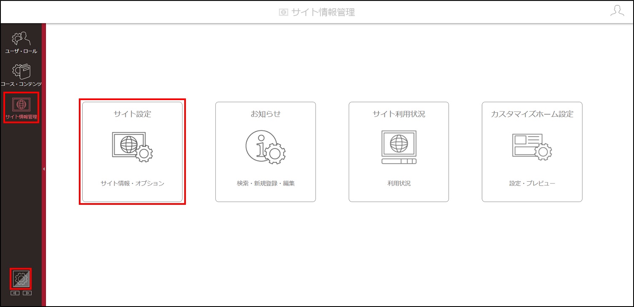Click the left arrow below the gear icon
Image resolution: width=634 pixels, height=307 pixels.
[x=15, y=293]
